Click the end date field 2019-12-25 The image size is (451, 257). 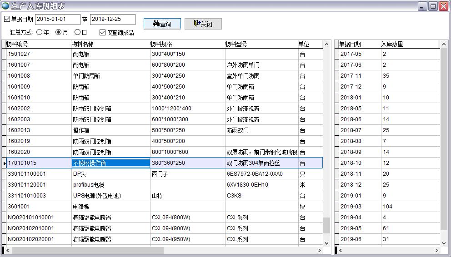[x=112, y=19]
